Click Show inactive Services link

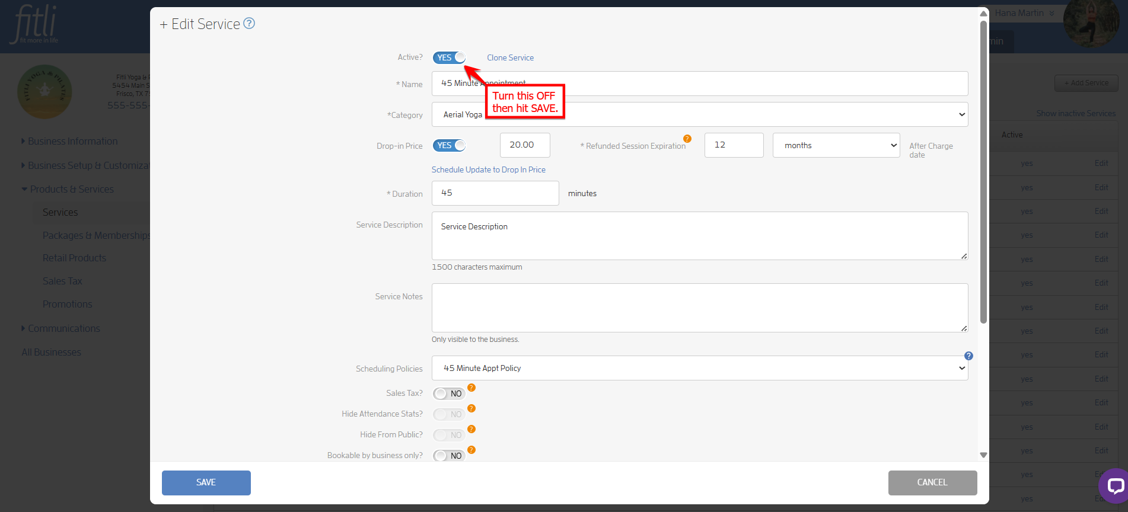[x=1076, y=113]
